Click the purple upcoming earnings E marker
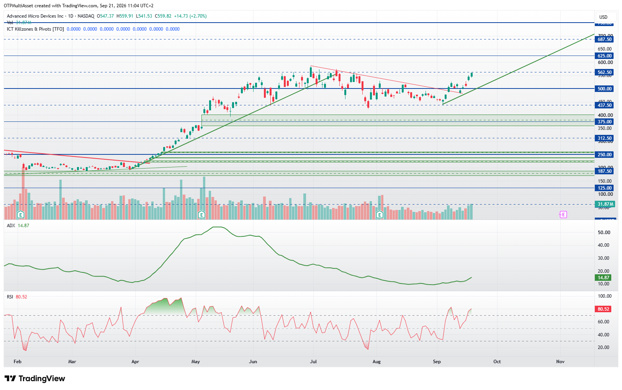Viewport: 622px width, 390px height. click(563, 215)
